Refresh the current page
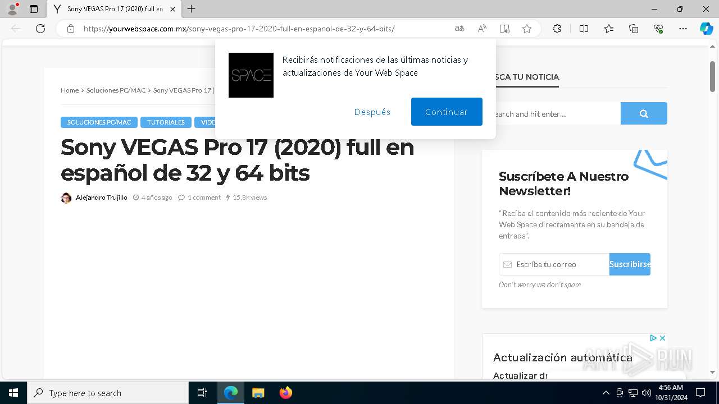This screenshot has width=719, height=404. click(x=40, y=29)
